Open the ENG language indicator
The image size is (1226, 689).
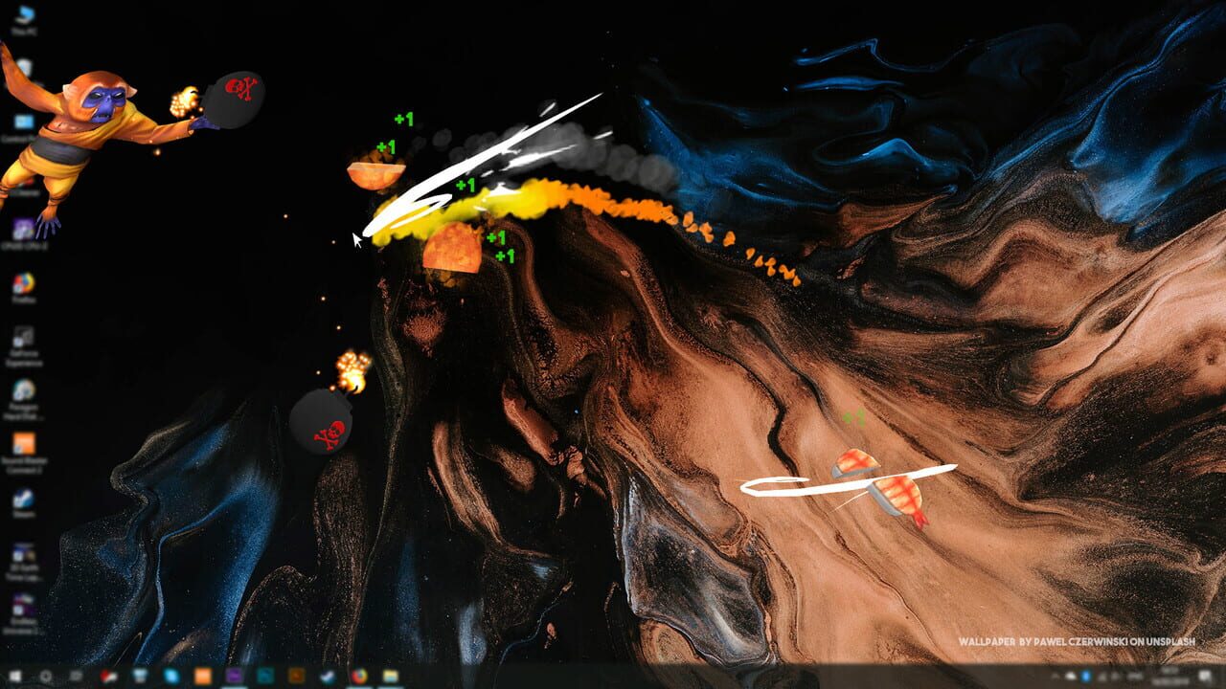tap(1135, 677)
